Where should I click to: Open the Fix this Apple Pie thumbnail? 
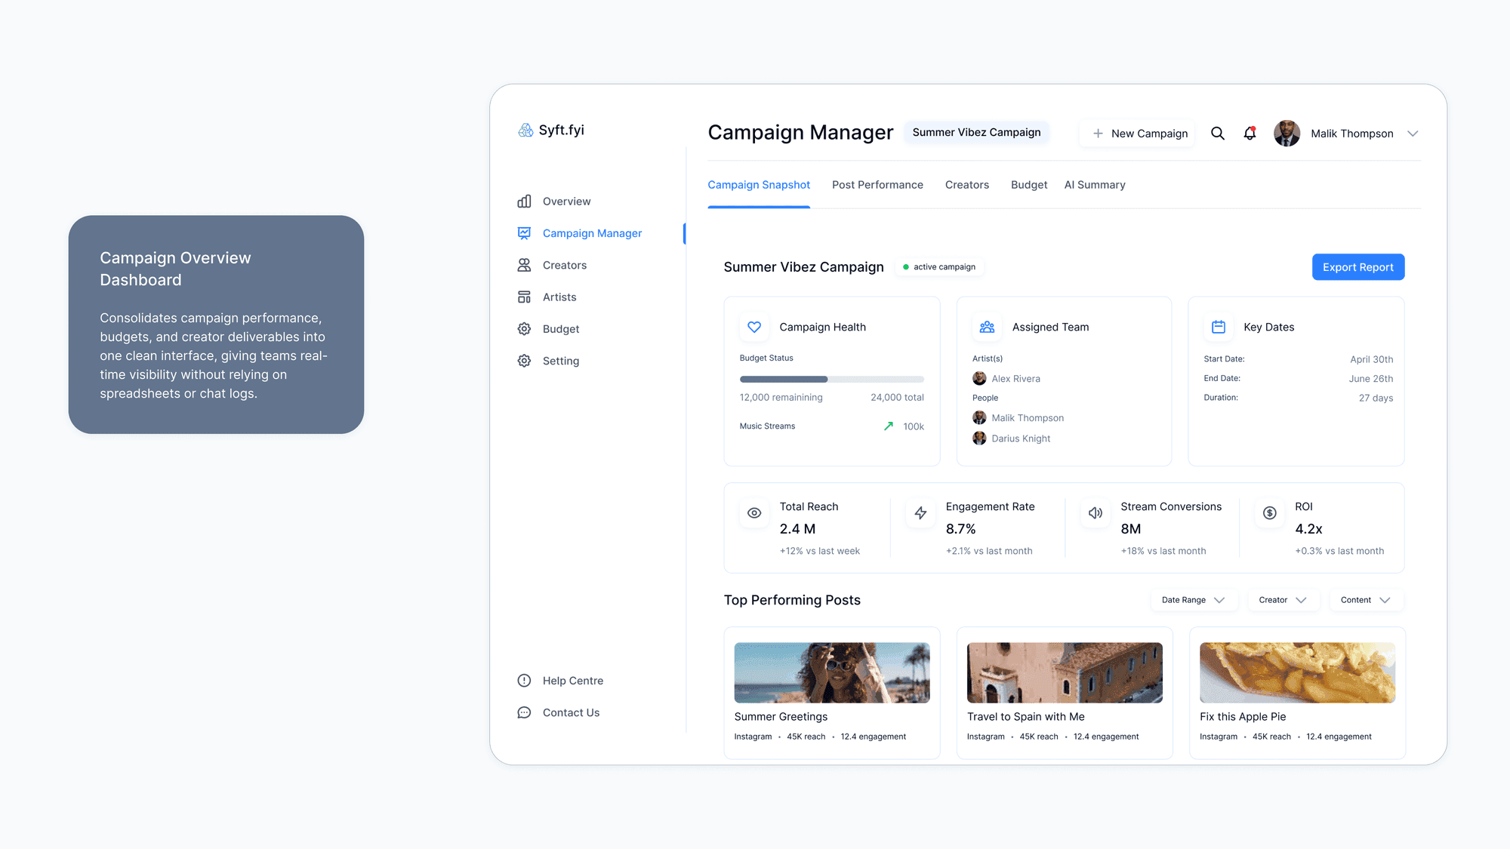1297,672
